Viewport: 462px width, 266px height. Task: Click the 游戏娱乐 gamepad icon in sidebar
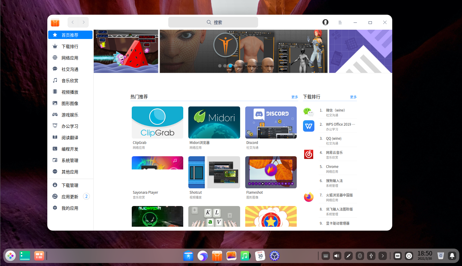click(55, 115)
